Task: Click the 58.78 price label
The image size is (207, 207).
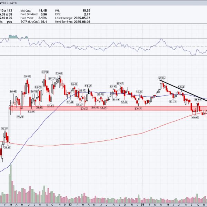Action: tap(101, 94)
